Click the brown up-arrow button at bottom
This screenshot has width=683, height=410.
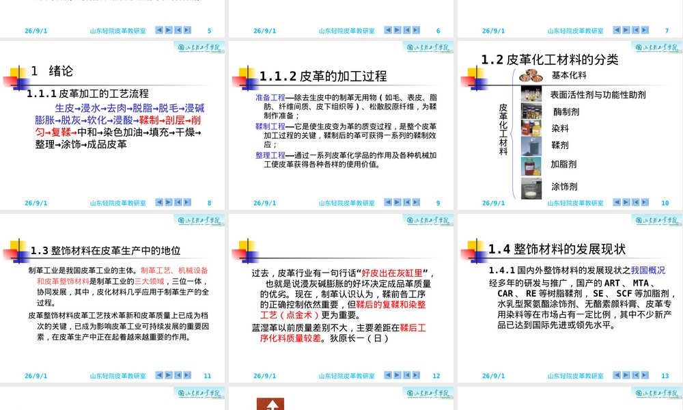click(x=270, y=404)
